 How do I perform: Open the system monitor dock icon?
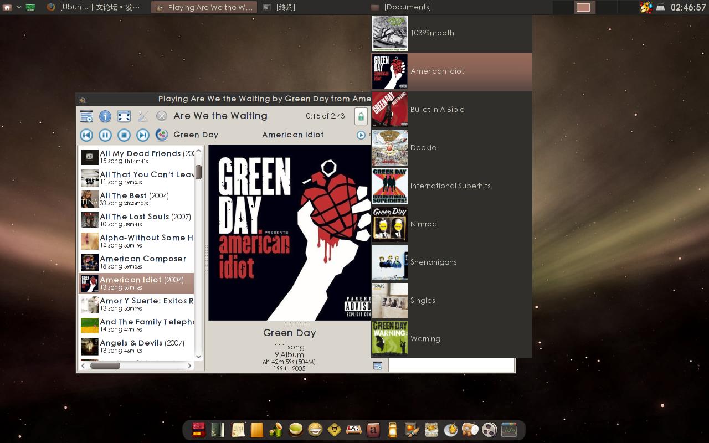[508, 430]
